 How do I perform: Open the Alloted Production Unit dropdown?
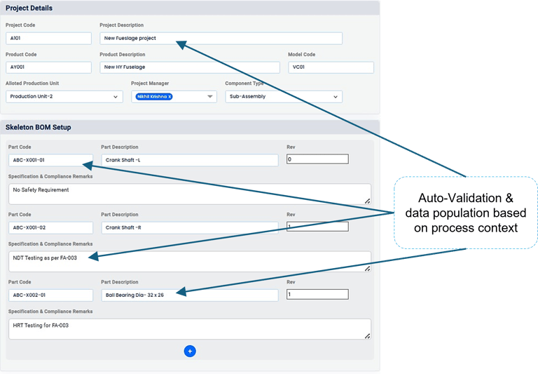pyautogui.click(x=64, y=97)
